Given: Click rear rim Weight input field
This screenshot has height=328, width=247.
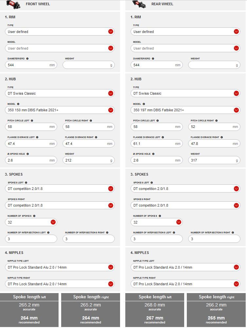Looking at the screenshot, I should [x=212, y=65].
